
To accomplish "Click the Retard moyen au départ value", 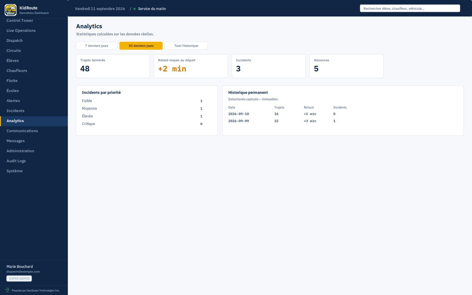I will pyautogui.click(x=172, y=69).
